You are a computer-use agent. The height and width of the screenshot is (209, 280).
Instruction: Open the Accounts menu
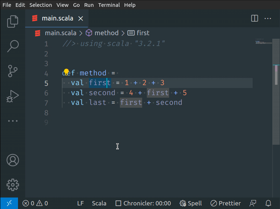pos(13,160)
